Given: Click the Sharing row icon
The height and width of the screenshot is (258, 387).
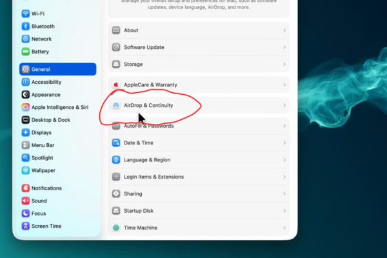Looking at the screenshot, I should coord(116,193).
